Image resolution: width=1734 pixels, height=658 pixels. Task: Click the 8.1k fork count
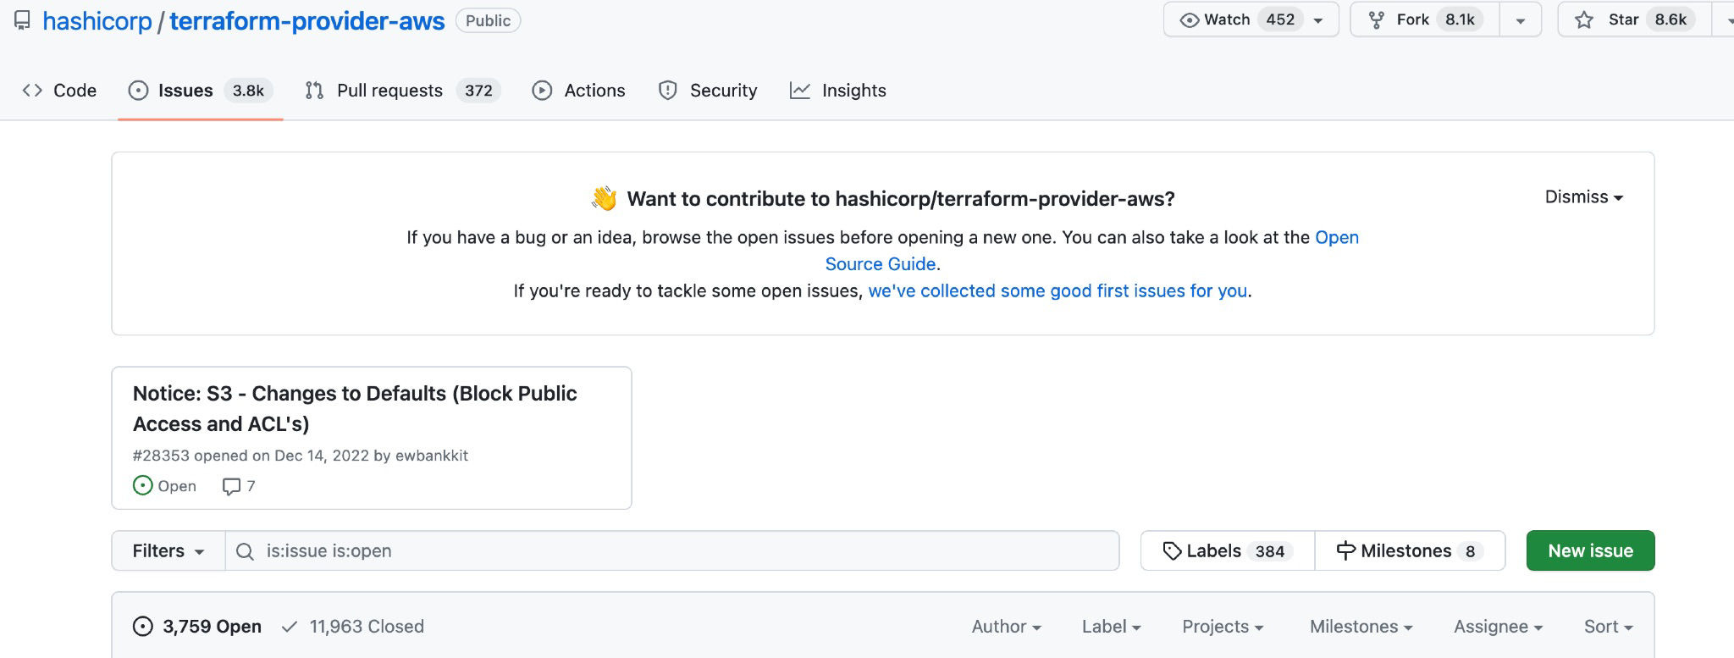[1460, 19]
